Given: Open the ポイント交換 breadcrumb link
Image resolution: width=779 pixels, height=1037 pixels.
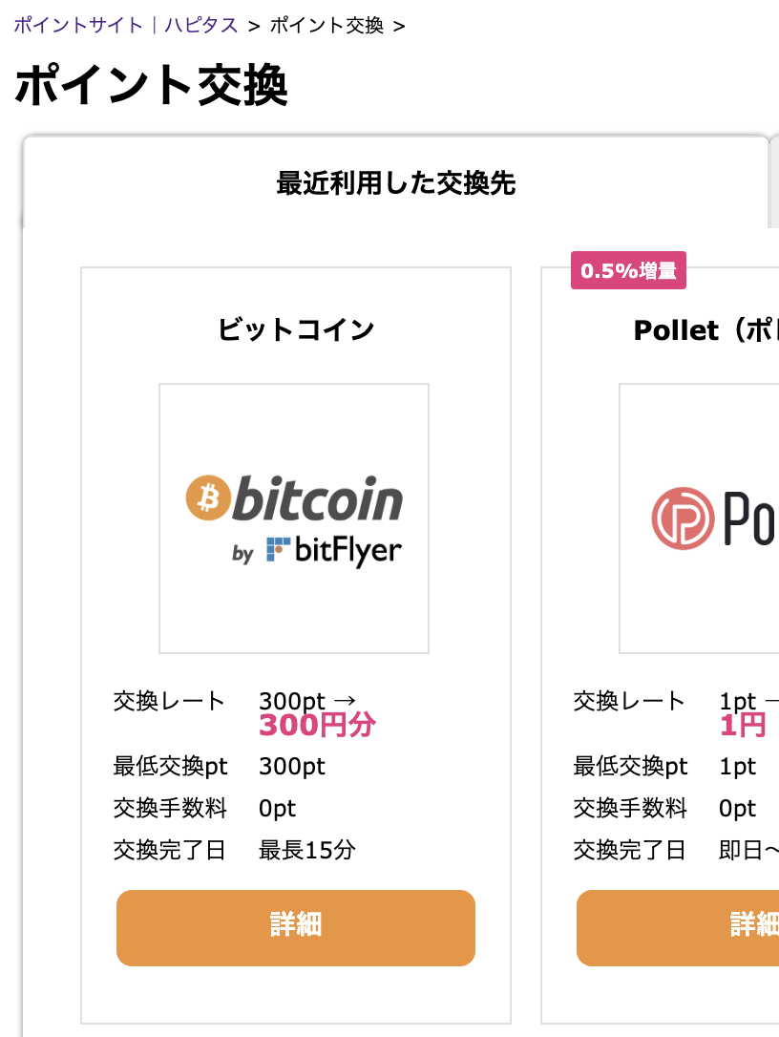Looking at the screenshot, I should pos(329,27).
